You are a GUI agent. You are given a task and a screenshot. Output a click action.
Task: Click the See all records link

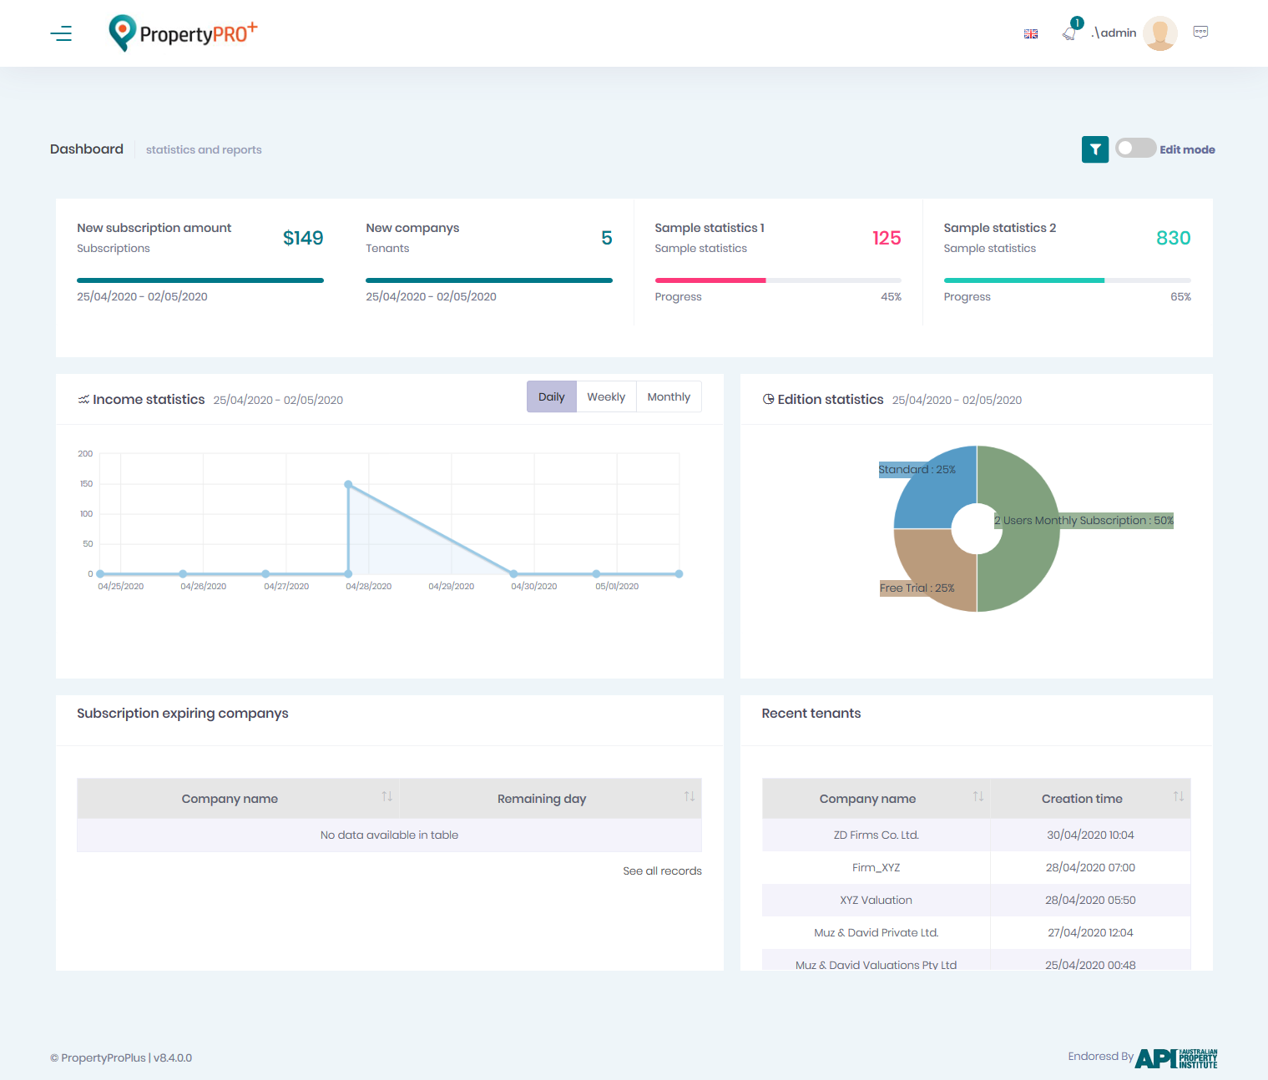(x=662, y=871)
